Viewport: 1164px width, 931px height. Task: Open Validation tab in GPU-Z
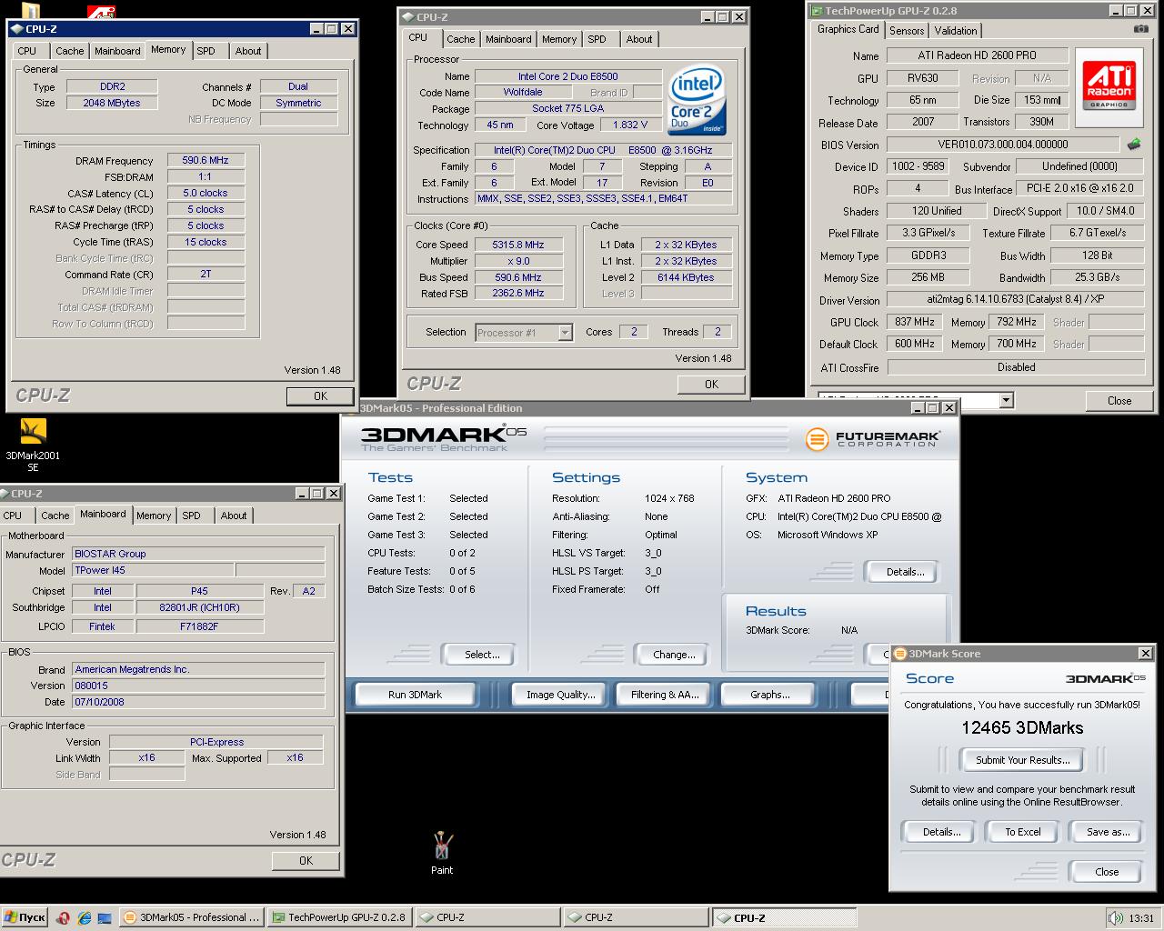[956, 30]
